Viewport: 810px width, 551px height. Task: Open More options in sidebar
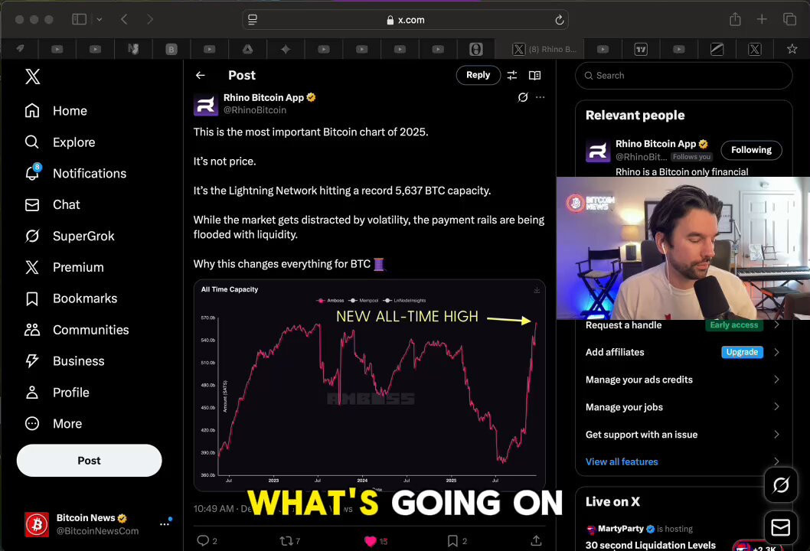(x=54, y=423)
